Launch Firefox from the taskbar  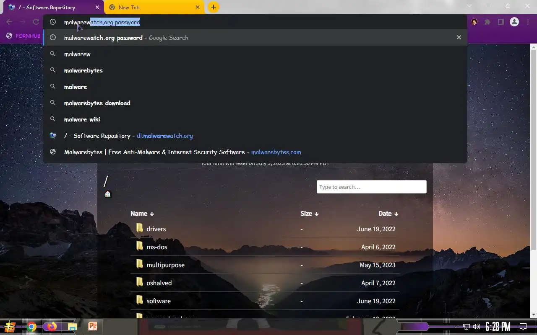coord(52,326)
